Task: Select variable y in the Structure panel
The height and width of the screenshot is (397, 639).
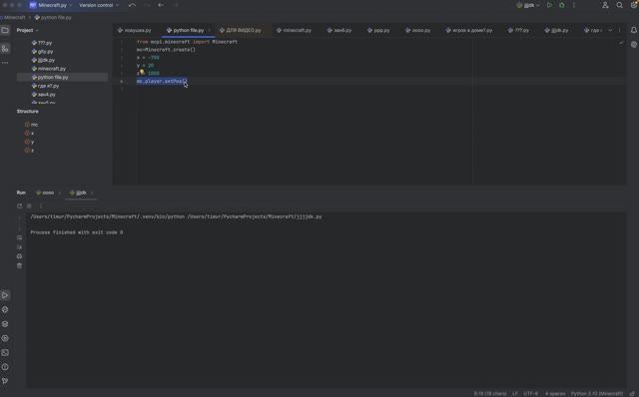Action: point(29,142)
